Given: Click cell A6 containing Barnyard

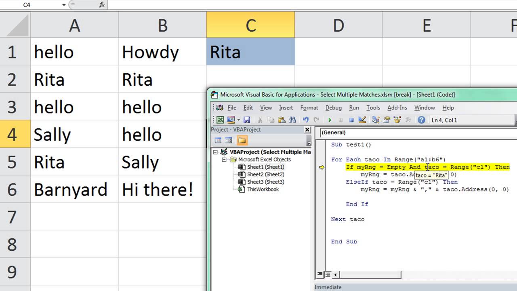Looking at the screenshot, I should tap(74, 189).
